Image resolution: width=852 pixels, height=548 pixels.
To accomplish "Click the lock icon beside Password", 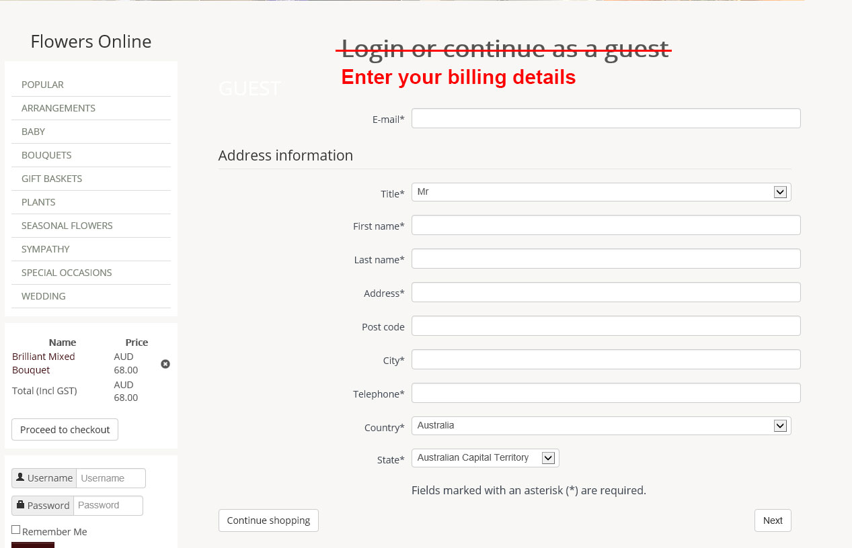I will [x=20, y=505].
